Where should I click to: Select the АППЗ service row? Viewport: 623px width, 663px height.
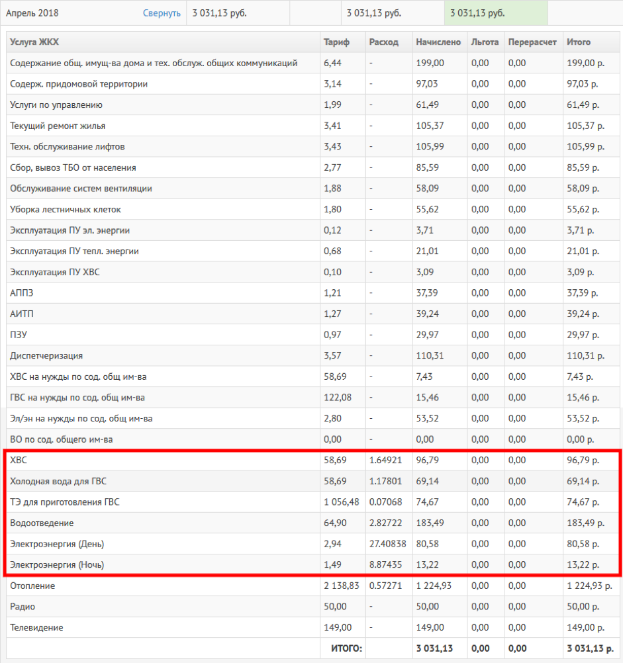pos(313,293)
